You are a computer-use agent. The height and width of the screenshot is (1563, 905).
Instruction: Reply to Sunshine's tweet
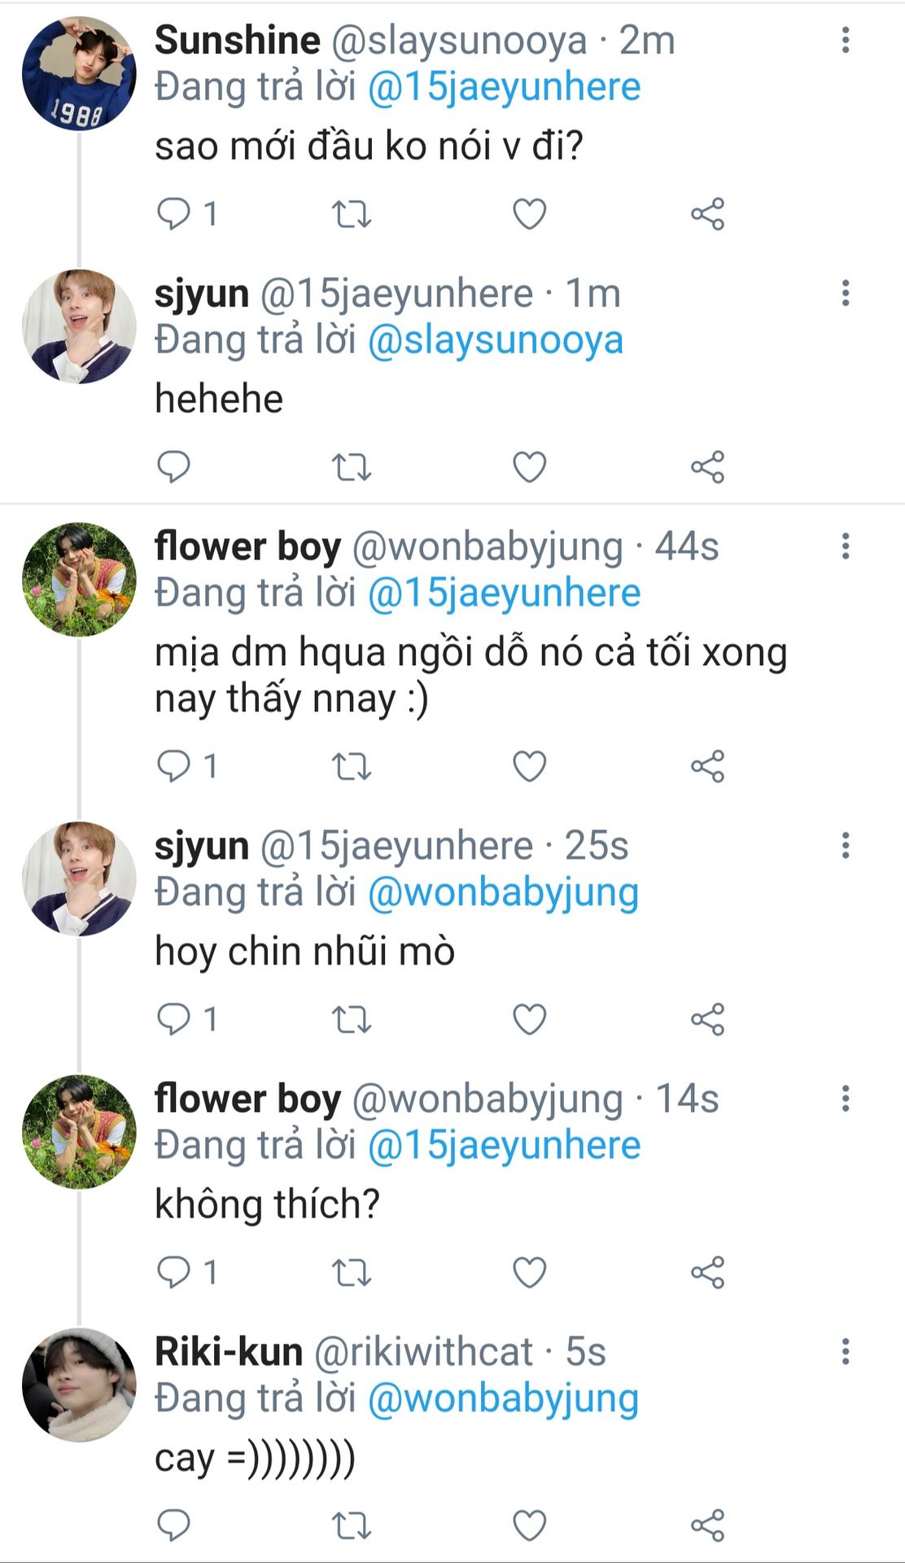click(173, 214)
